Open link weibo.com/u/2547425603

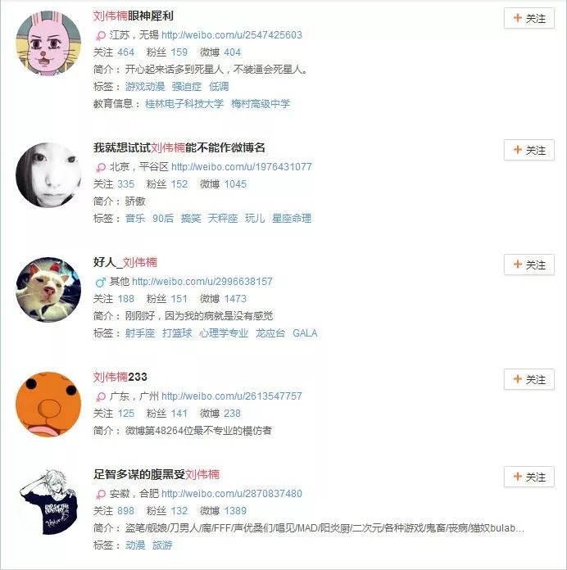(232, 35)
